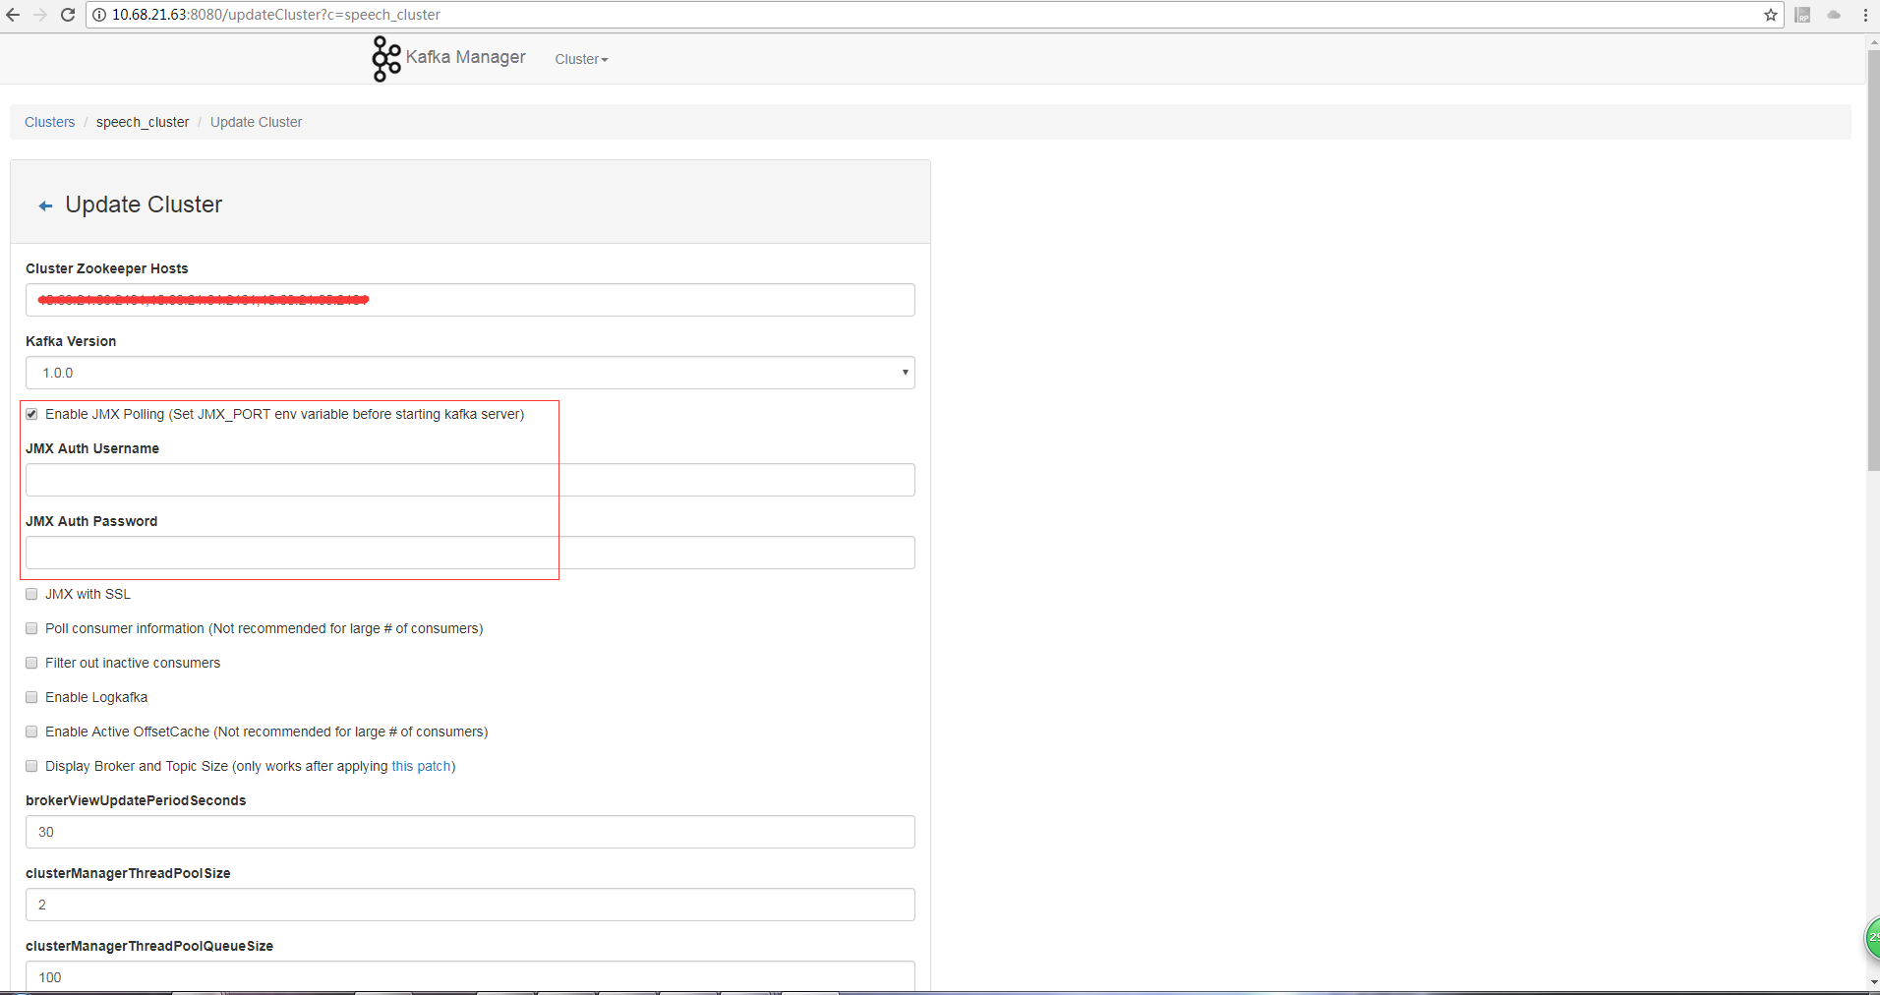Click the Kafka Manager logo icon

386,59
